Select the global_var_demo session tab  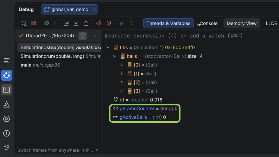[69, 9]
